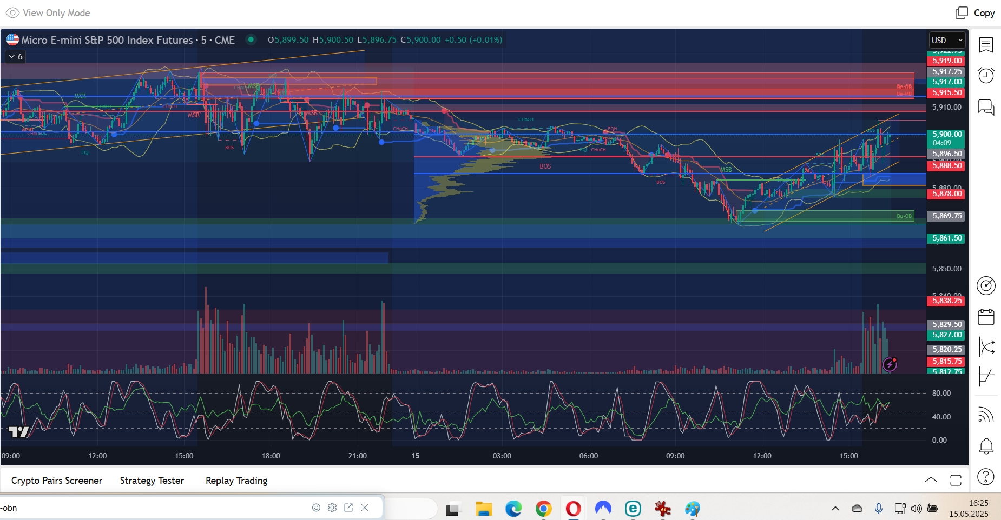Click the 80.00 oscillator scale label
The width and height of the screenshot is (1001, 520).
[x=941, y=393]
